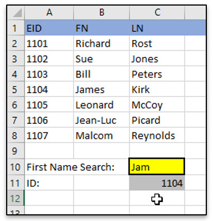This screenshot has width=213, height=221.
Task: Select column B header
Action: click(x=101, y=13)
